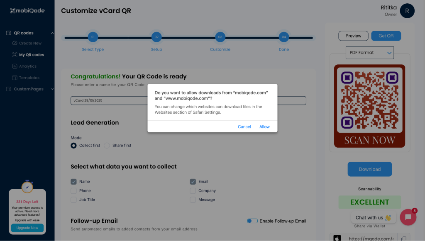Image resolution: width=425 pixels, height=241 pixels.
Task: Click the QR code name input field
Action: coord(108,101)
